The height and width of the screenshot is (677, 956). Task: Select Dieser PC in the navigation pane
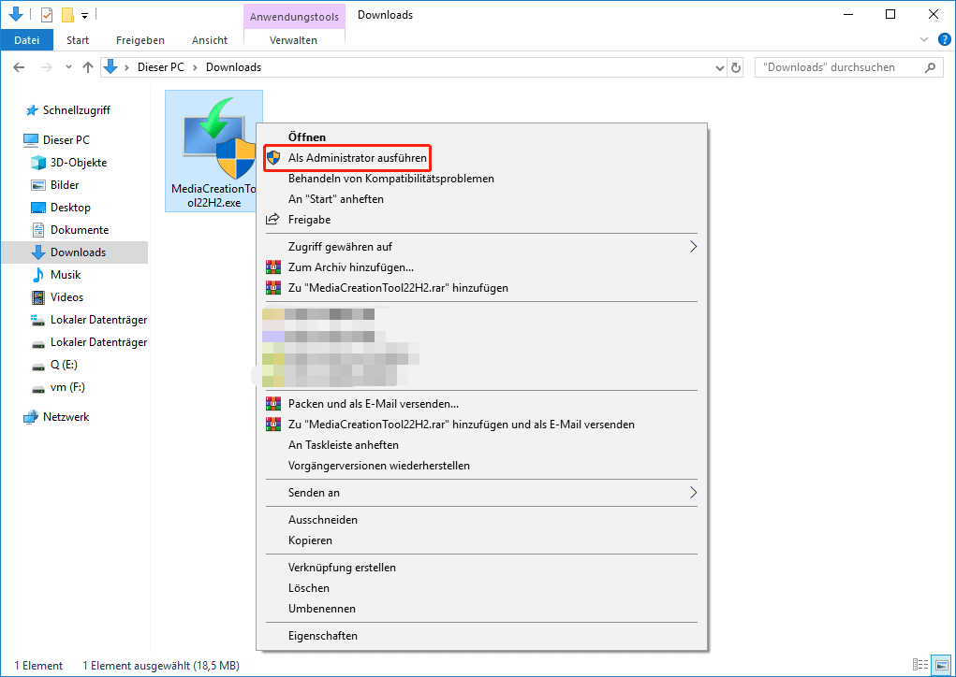(x=66, y=140)
